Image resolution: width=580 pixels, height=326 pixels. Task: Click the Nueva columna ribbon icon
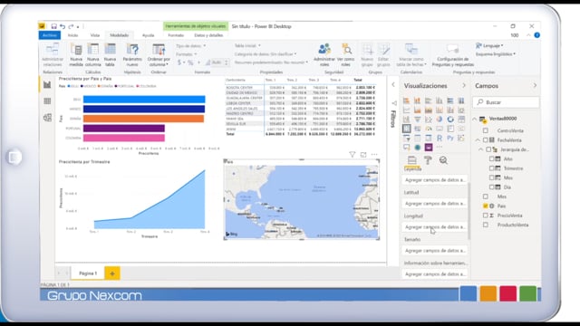pos(92,54)
